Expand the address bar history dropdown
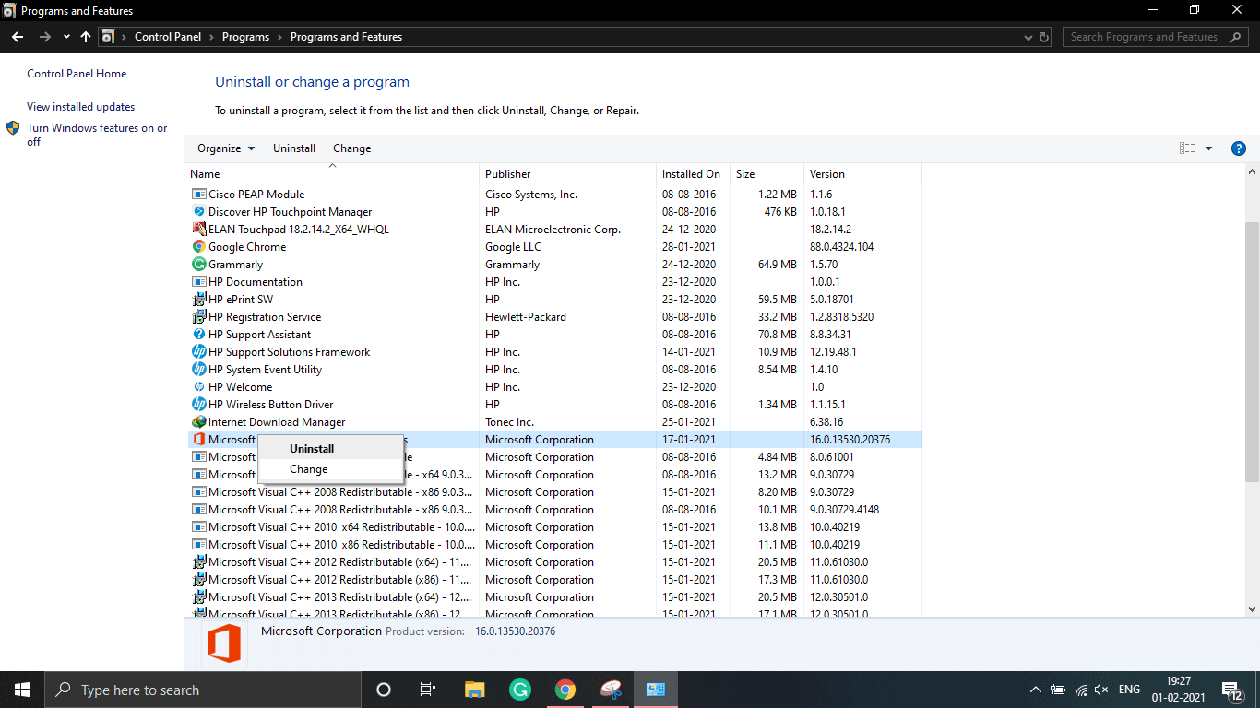Screen dimensions: 1260x708 1028,38
